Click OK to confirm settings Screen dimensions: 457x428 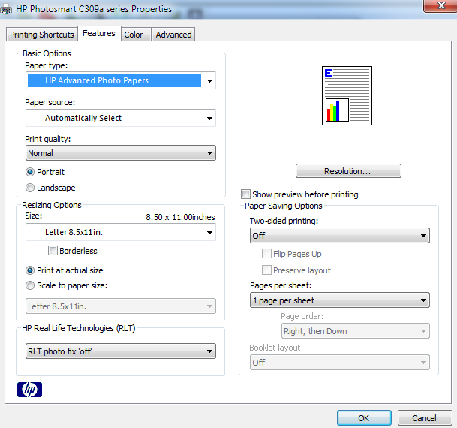[364, 418]
